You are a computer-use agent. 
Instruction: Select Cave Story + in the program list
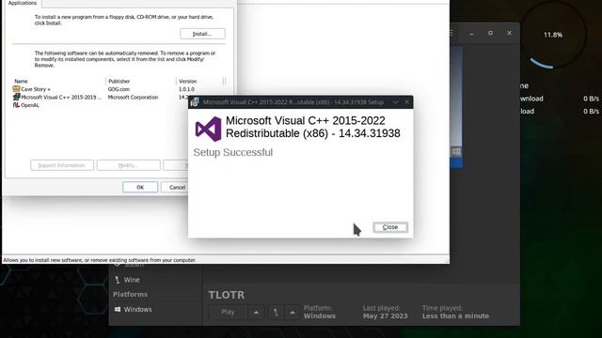pos(36,89)
